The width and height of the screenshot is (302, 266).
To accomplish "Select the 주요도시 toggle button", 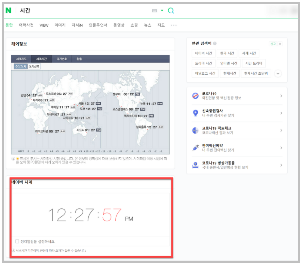I will [21, 66].
